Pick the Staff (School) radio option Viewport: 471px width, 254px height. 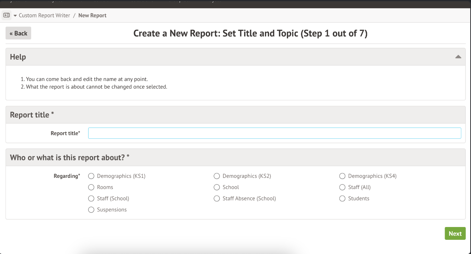tap(91, 199)
